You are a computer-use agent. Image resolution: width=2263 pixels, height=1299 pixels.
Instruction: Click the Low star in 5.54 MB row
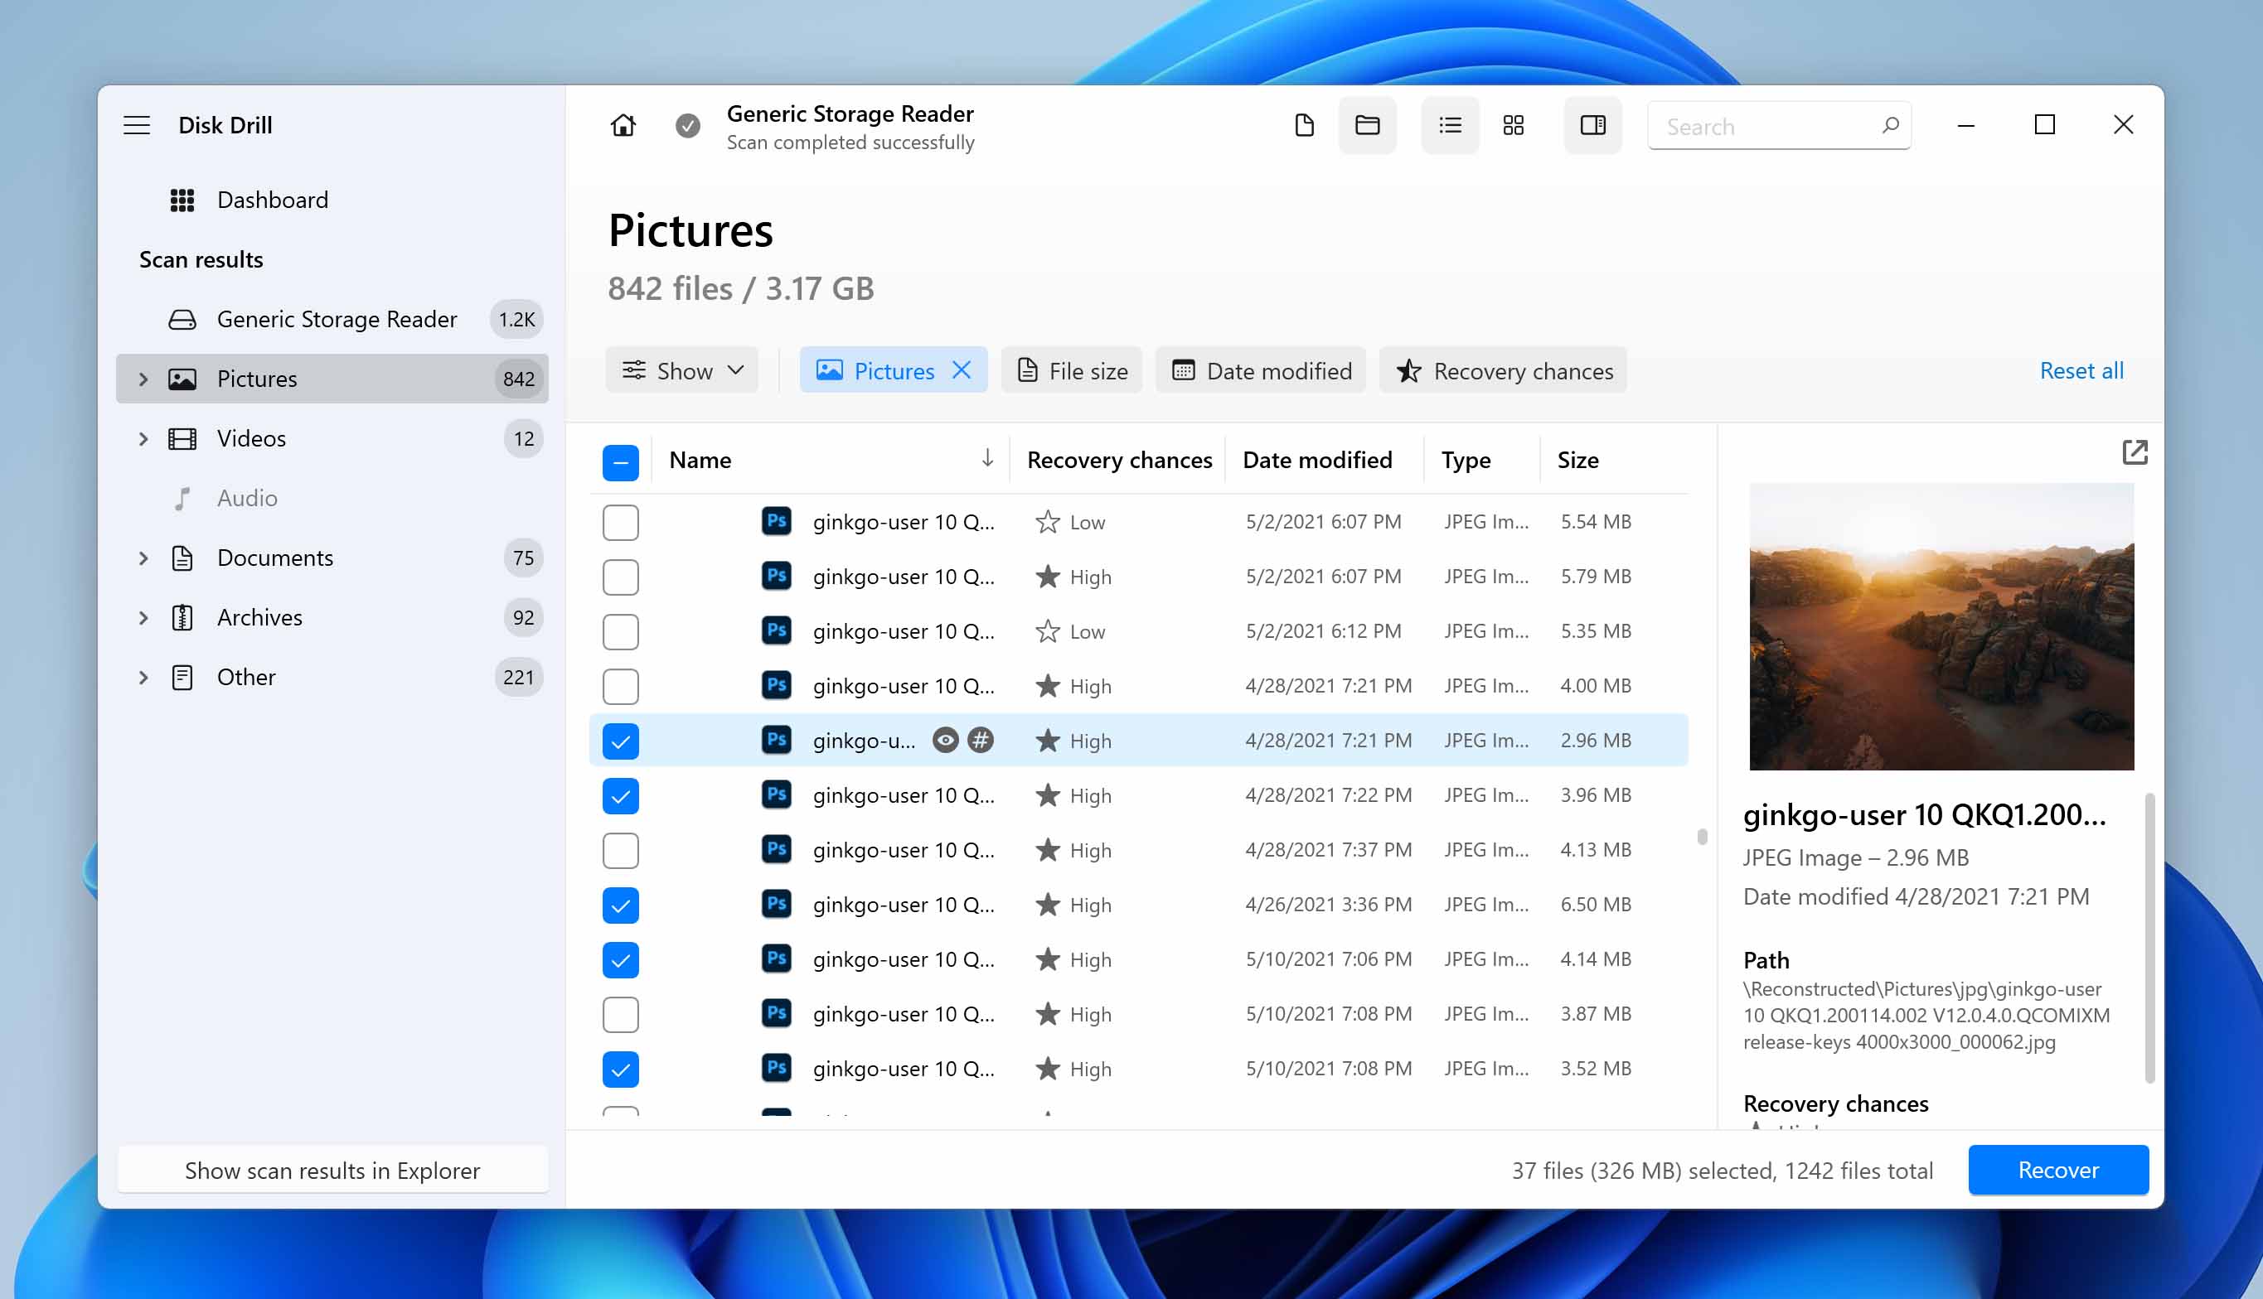(1047, 522)
